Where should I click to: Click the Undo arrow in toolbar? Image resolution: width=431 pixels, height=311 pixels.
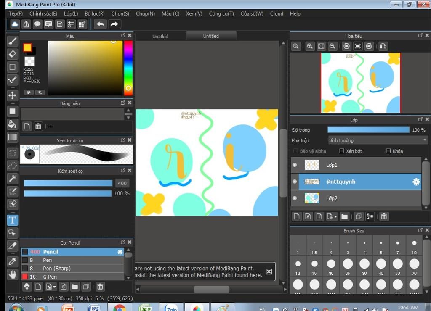tap(100, 24)
